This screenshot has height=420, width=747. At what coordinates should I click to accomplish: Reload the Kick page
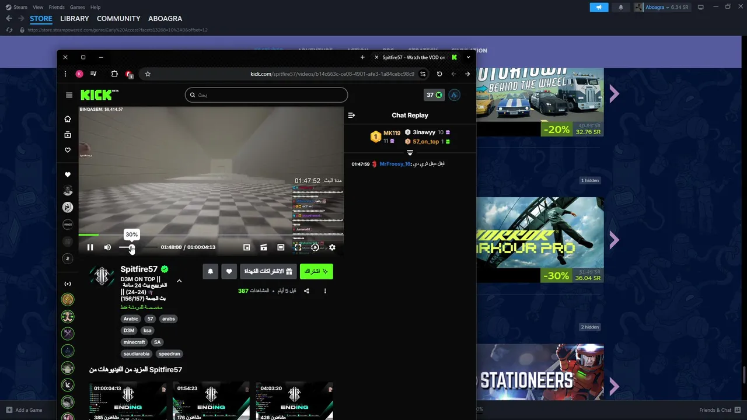(x=439, y=74)
